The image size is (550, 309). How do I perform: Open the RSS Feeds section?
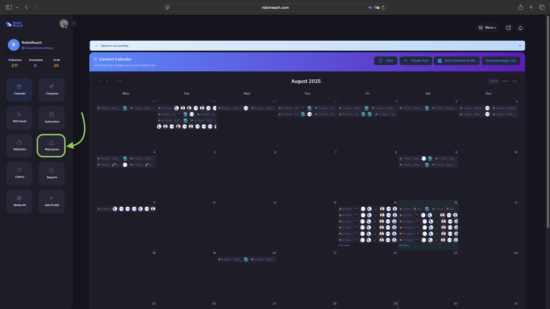pyautogui.click(x=19, y=118)
